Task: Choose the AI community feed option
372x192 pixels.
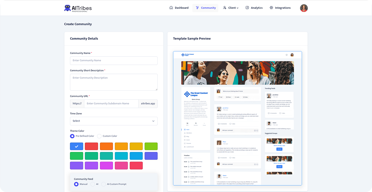Action: point(93,184)
